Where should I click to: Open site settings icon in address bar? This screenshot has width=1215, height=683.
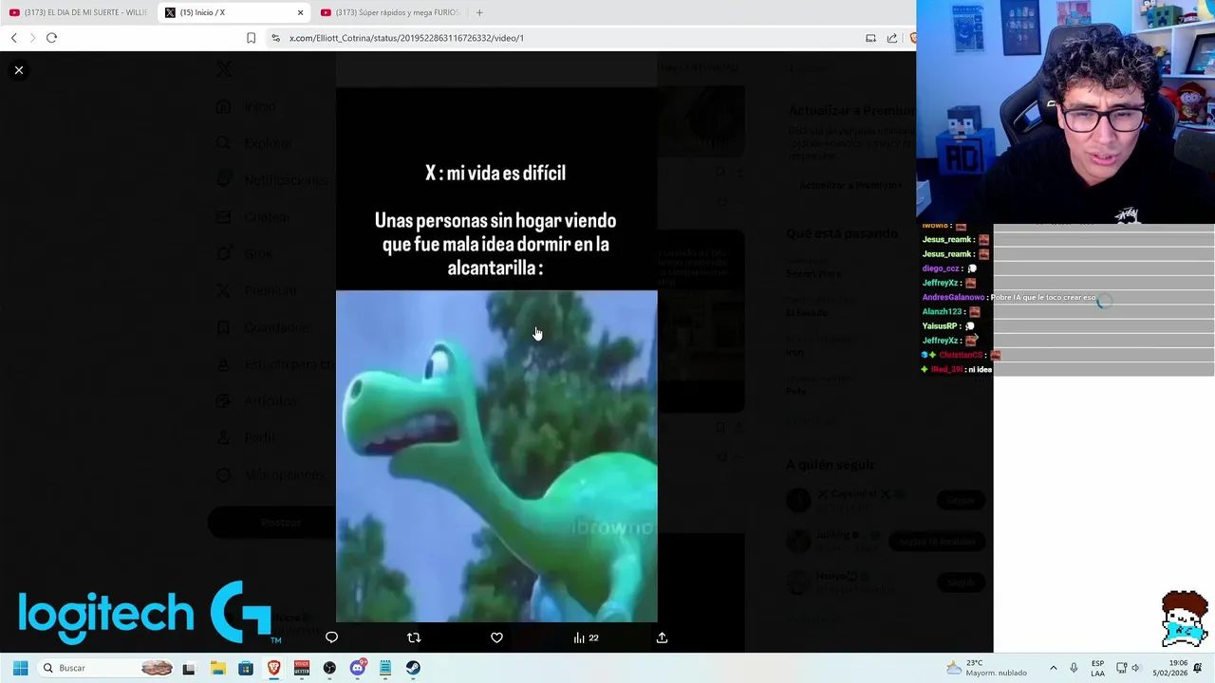275,38
